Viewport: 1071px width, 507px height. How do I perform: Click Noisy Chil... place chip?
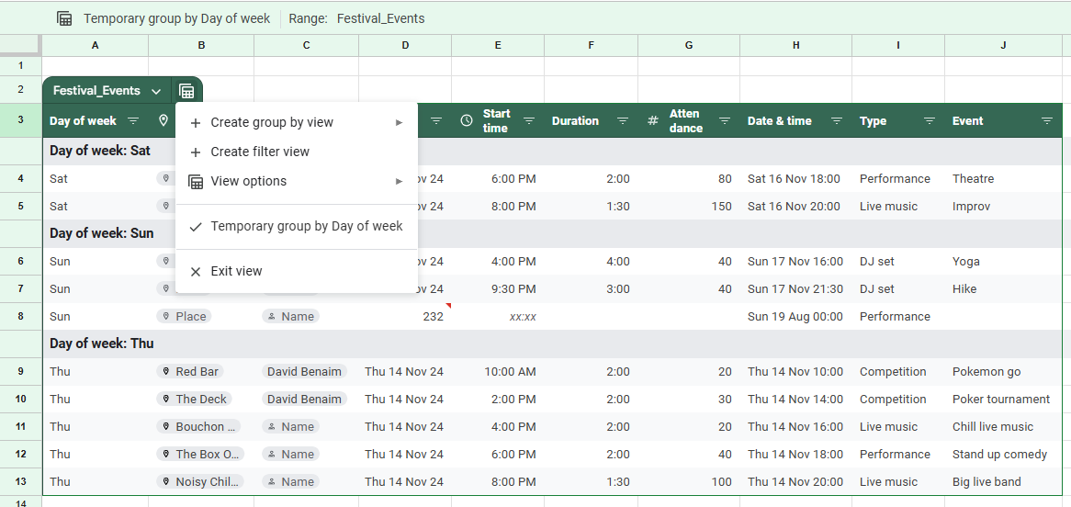[x=199, y=481]
